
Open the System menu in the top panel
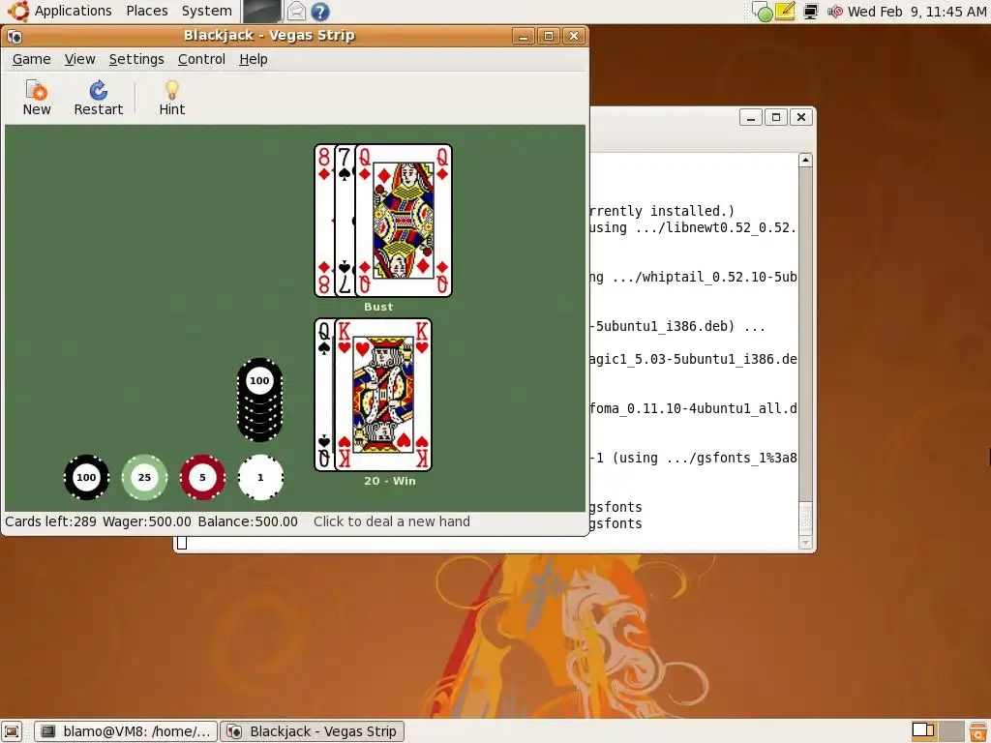coord(207,11)
